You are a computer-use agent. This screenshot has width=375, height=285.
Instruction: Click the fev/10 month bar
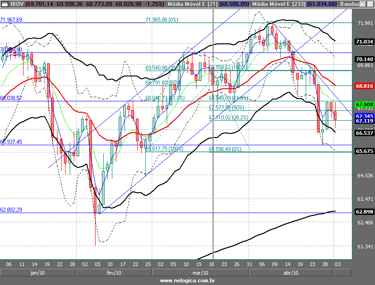point(114,273)
